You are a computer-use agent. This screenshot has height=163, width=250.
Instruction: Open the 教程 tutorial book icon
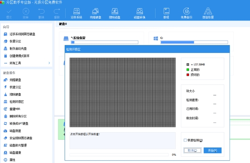point(166,13)
